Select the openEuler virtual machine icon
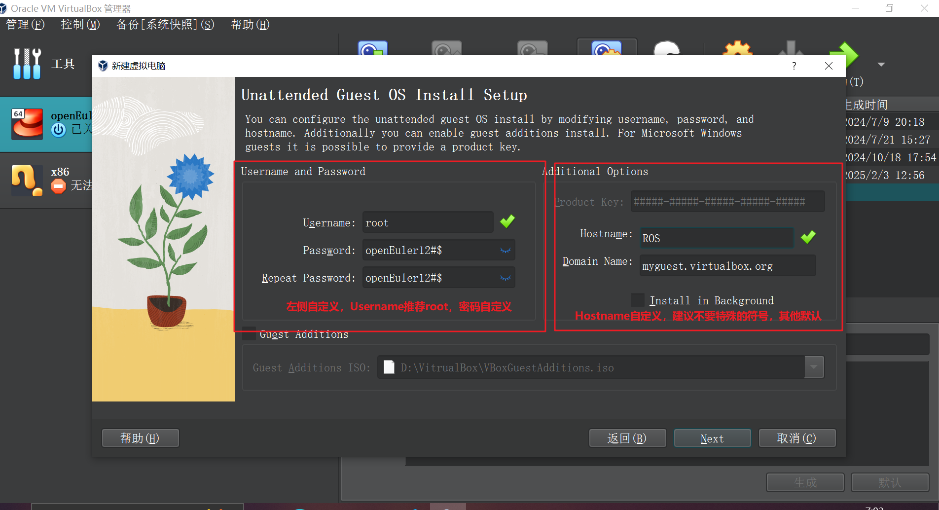 coord(27,124)
